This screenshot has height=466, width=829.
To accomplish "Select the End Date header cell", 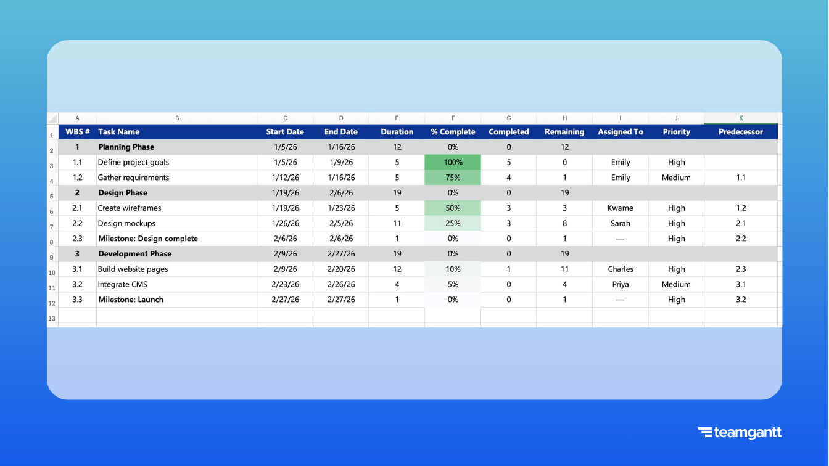I will click(341, 131).
